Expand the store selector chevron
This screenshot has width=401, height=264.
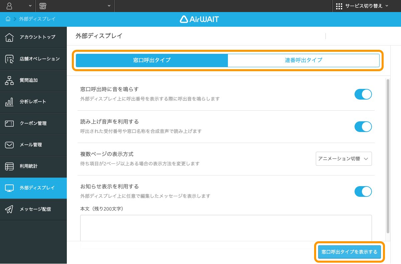click(109, 6)
